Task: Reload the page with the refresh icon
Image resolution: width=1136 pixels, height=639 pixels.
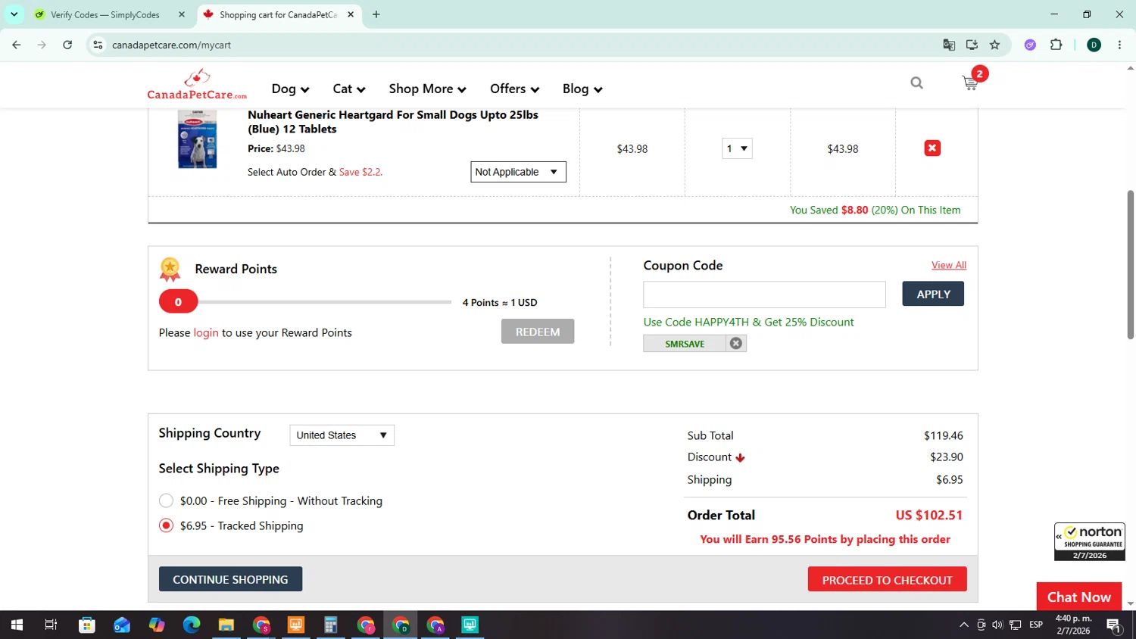Action: click(67, 45)
